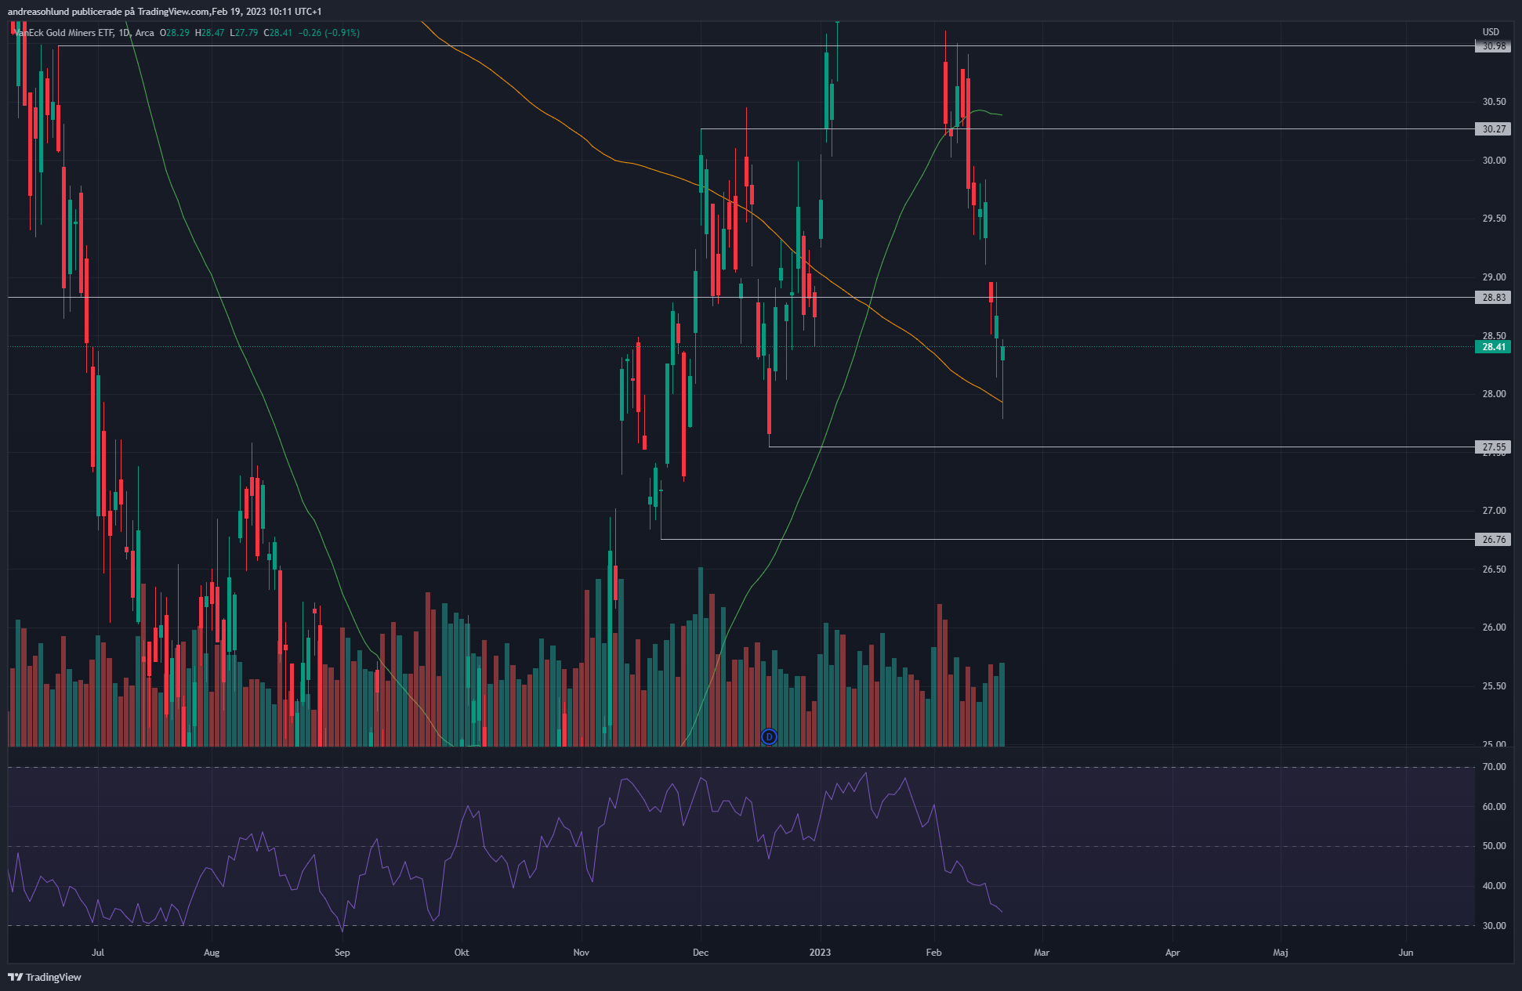The height and width of the screenshot is (991, 1522).
Task: Click the Feb label on time axis
Action: pos(933,953)
